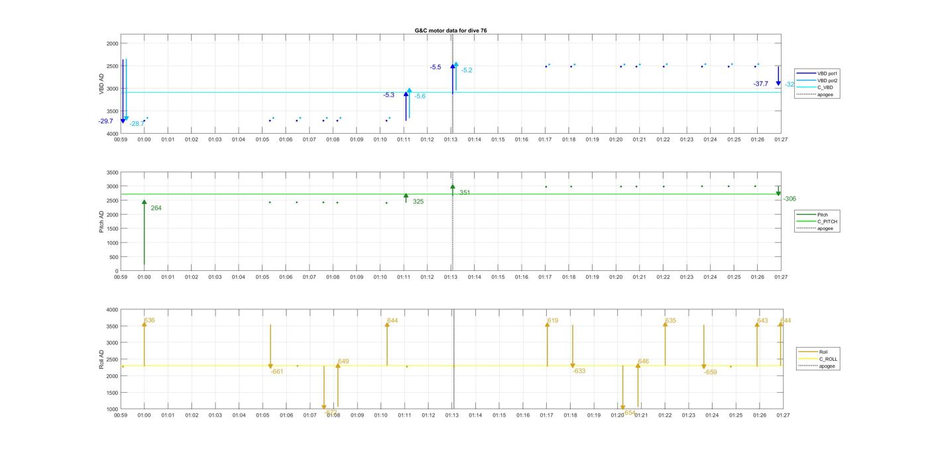Viewport: 928px width, 459px height.
Task: Click the -28.7 VBD data label
Action: 137,124
